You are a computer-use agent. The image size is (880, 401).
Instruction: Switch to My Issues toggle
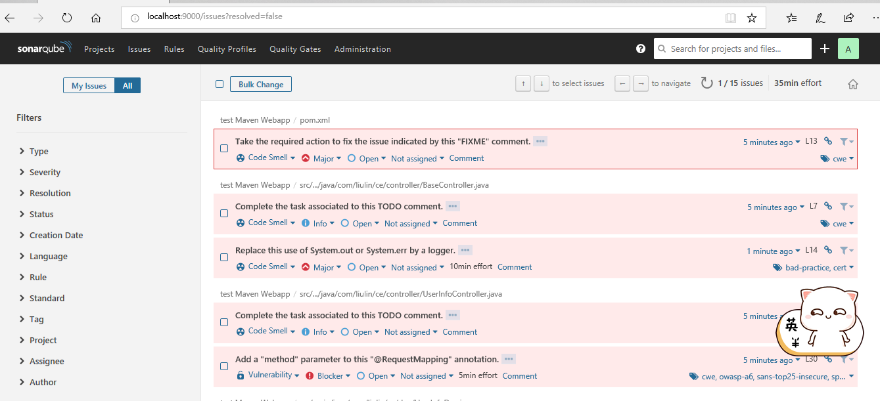point(89,85)
